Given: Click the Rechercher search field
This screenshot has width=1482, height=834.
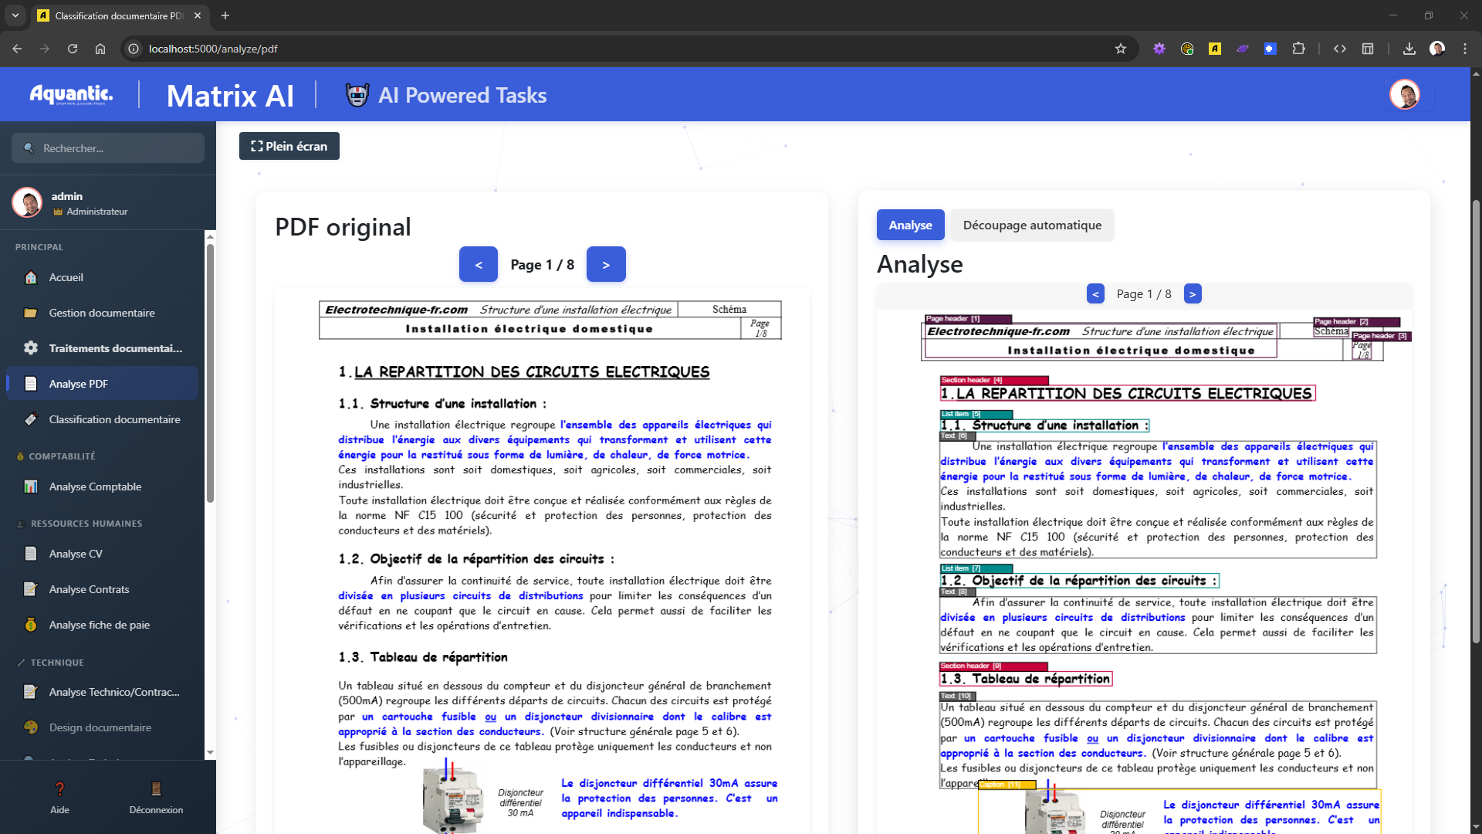Looking at the screenshot, I should click(x=107, y=147).
